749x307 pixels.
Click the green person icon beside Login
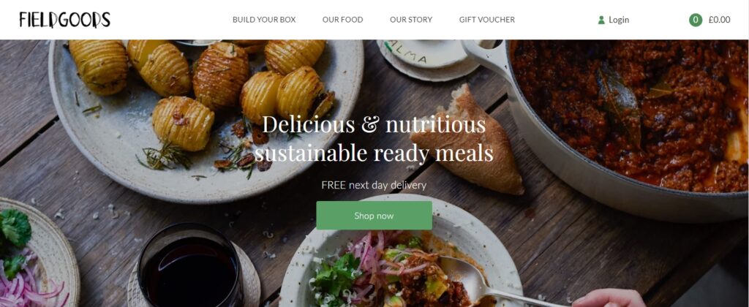coord(601,20)
